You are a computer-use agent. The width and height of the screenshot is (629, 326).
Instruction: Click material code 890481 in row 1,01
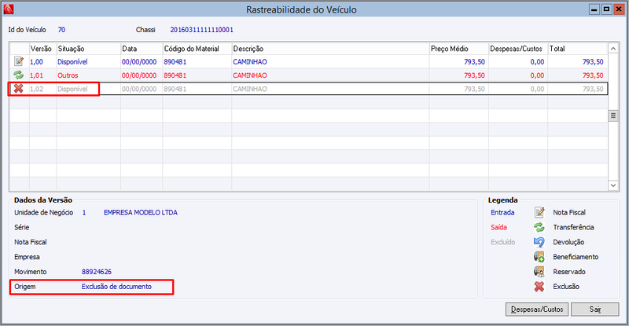coord(175,75)
